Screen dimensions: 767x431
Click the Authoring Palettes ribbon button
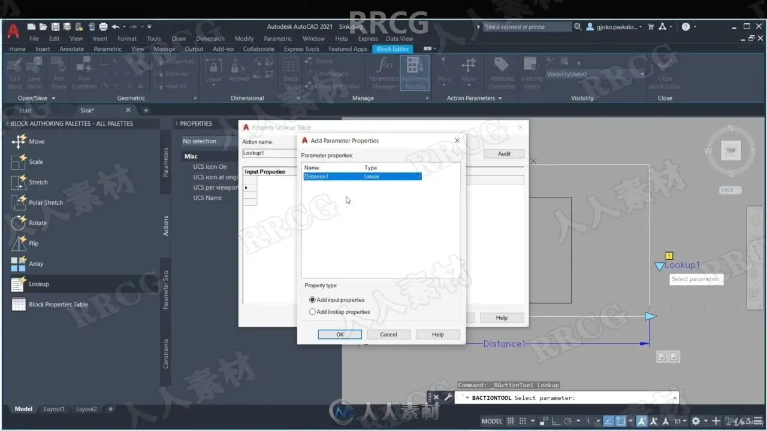(x=415, y=73)
